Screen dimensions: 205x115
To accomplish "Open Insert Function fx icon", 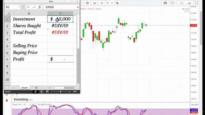I will 40,7.
